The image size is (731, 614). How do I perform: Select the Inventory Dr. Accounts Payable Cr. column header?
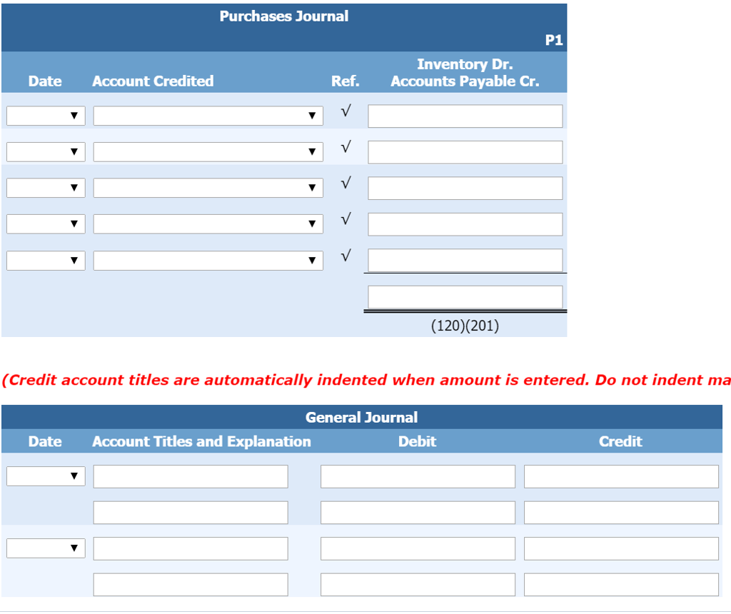point(464,72)
